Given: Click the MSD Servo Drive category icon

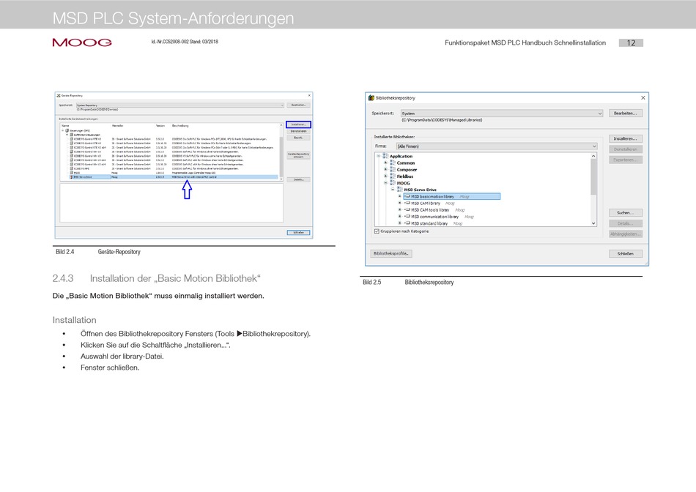Looking at the screenshot, I should point(400,190).
